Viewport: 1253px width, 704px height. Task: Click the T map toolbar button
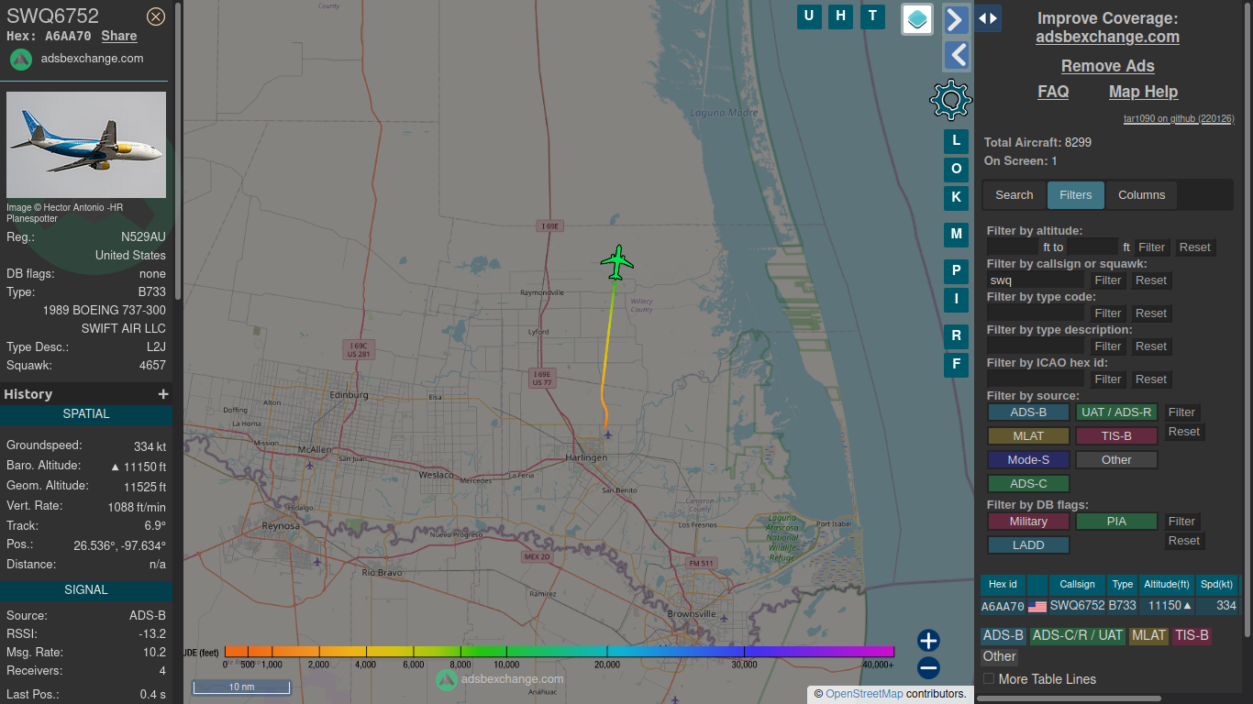tap(872, 16)
